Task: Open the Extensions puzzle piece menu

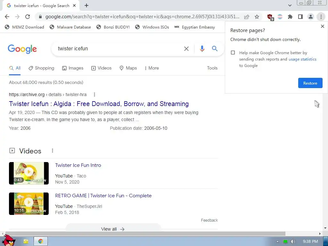Action: tap(290, 17)
